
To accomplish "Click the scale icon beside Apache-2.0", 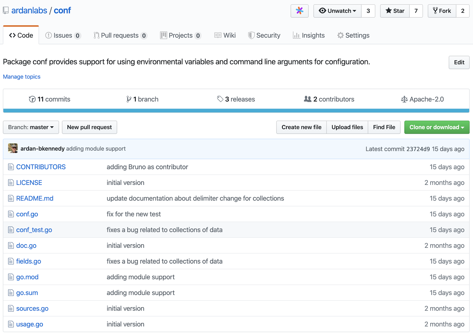I will tap(404, 99).
